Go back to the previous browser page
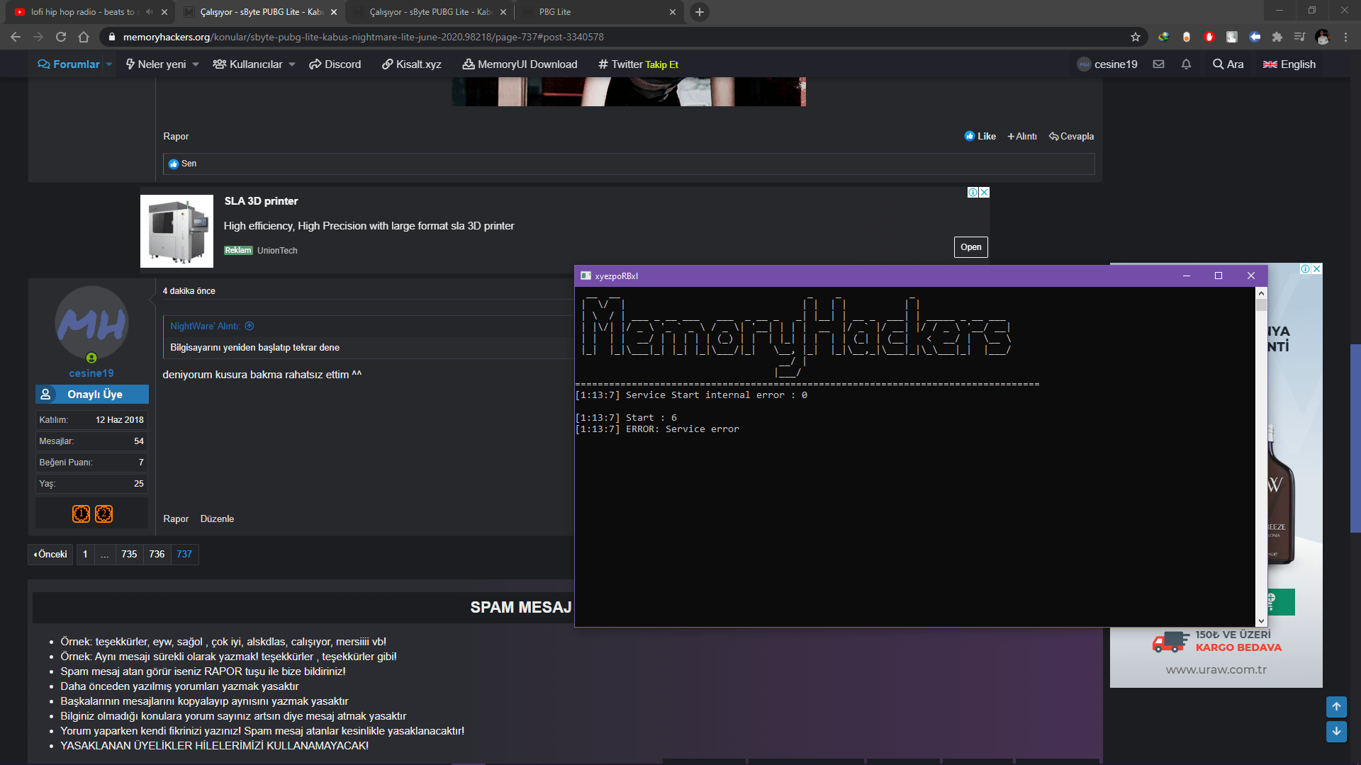Screen dimensions: 1361x765 [16, 37]
